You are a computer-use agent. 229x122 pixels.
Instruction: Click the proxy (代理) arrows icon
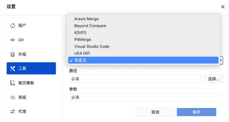coord(12,112)
